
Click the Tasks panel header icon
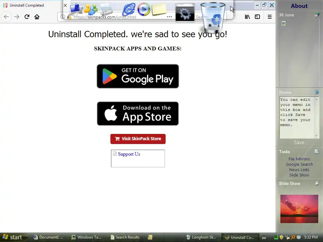point(317,152)
